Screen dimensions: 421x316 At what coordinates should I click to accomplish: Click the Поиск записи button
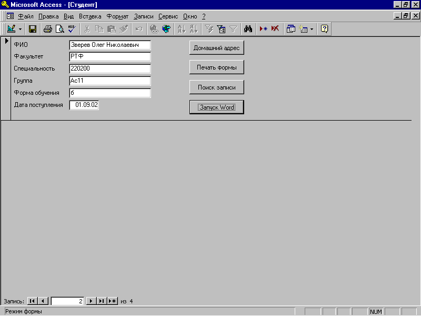pos(217,87)
